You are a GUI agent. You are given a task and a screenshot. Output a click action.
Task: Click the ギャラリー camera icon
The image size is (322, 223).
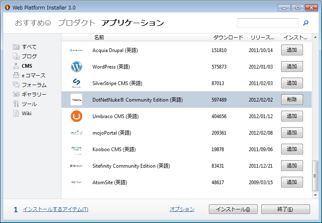(16, 94)
